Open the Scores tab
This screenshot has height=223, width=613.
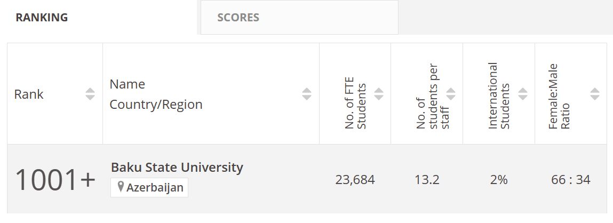pyautogui.click(x=238, y=18)
